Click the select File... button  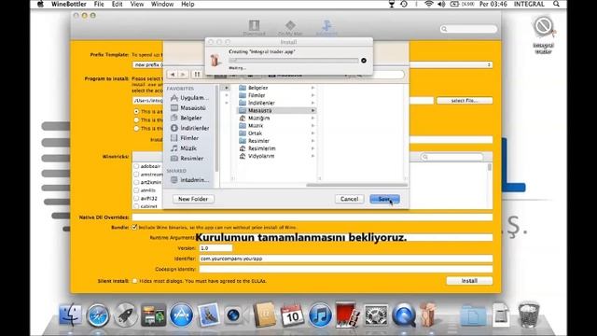(465, 101)
